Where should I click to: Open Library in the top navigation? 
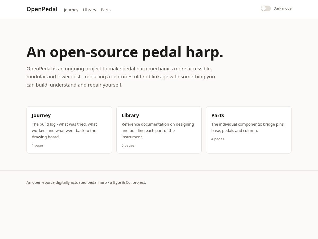90,10
